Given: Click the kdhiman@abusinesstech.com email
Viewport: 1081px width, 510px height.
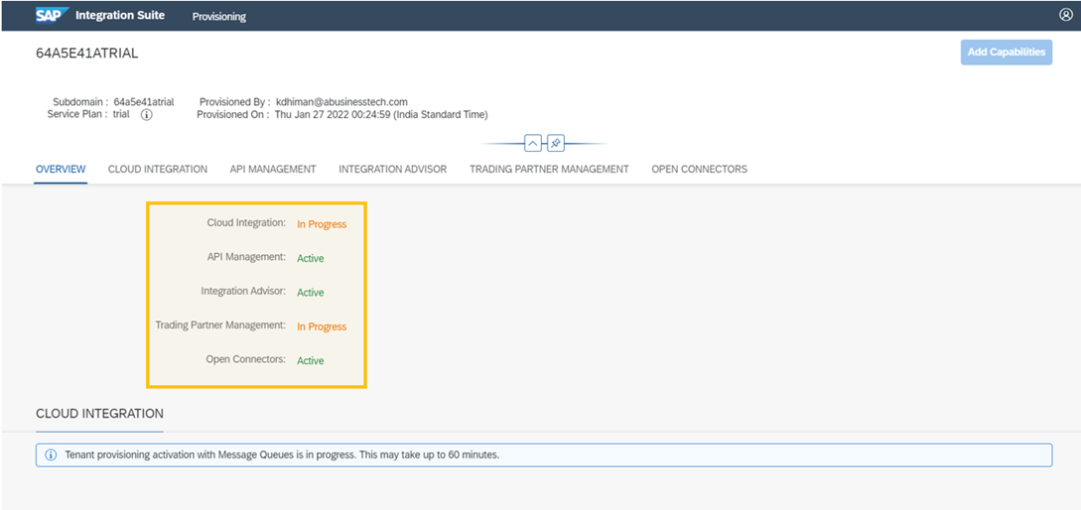Looking at the screenshot, I should click(341, 102).
